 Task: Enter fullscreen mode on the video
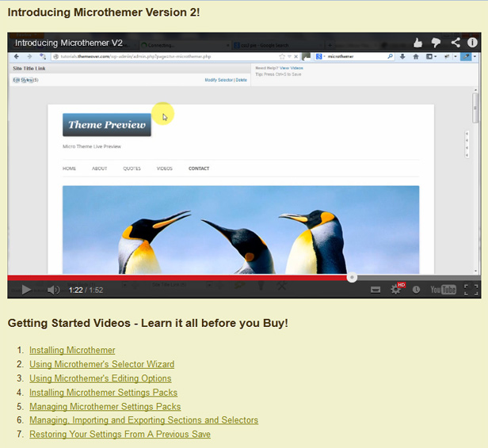[x=471, y=290]
